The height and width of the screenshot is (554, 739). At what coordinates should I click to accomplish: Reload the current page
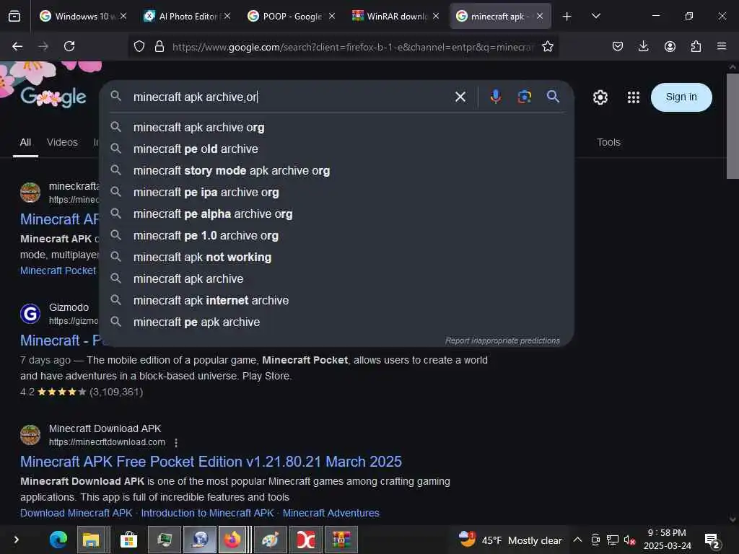pyautogui.click(x=69, y=46)
